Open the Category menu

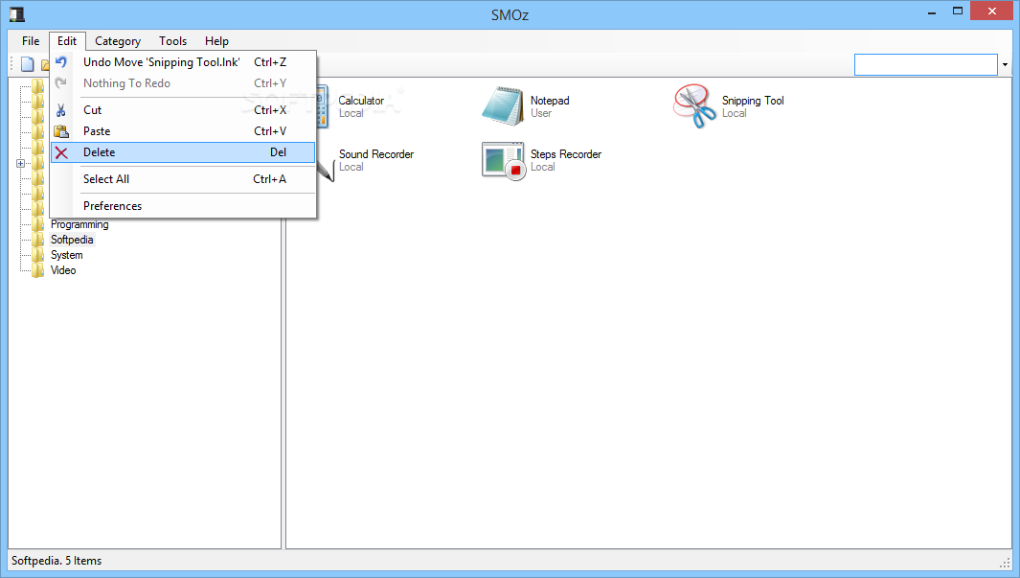tap(118, 41)
